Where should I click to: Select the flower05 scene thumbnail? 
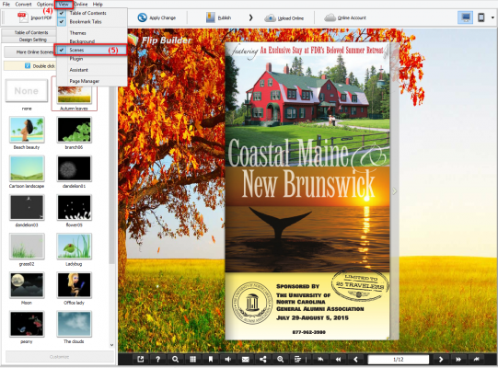tap(74, 207)
